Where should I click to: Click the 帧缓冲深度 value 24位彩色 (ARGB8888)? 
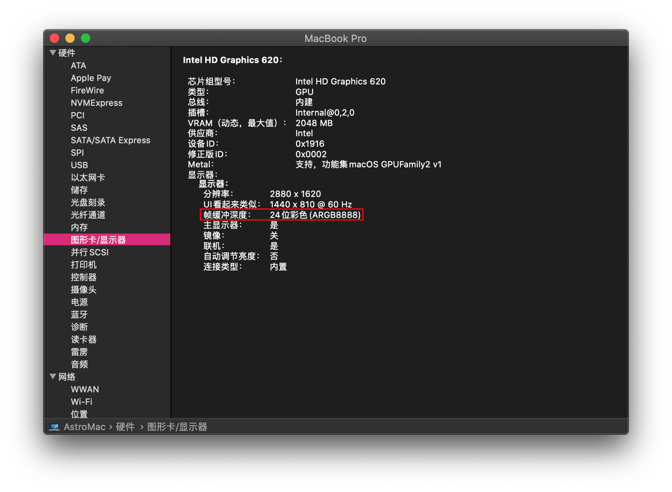(315, 215)
